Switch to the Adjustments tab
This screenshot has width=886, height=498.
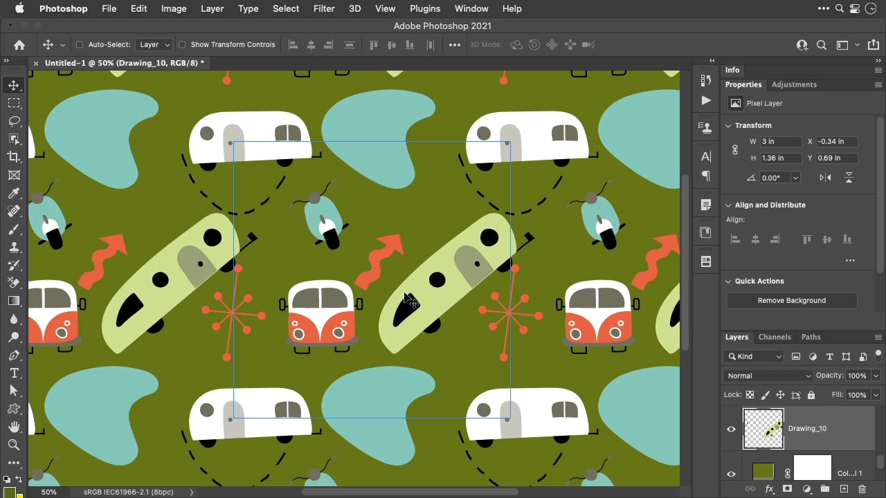[794, 84]
